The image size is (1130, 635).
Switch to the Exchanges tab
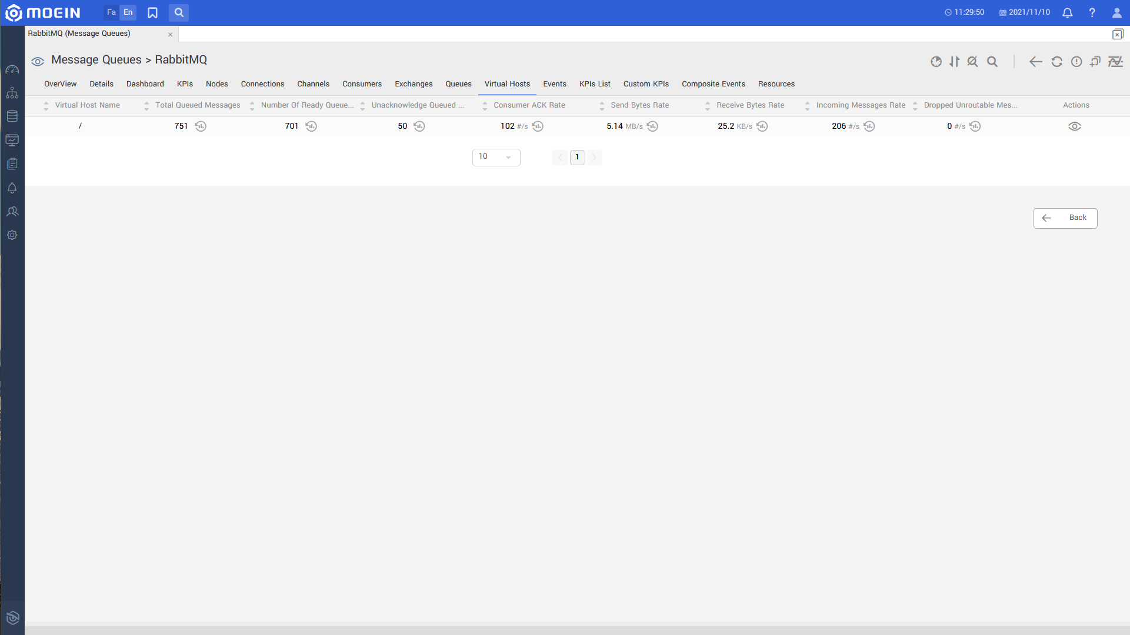tap(414, 84)
